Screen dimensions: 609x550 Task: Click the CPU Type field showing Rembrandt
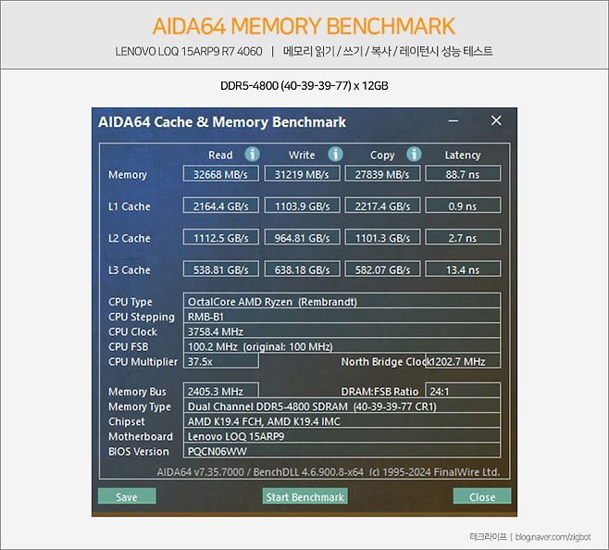[342, 302]
